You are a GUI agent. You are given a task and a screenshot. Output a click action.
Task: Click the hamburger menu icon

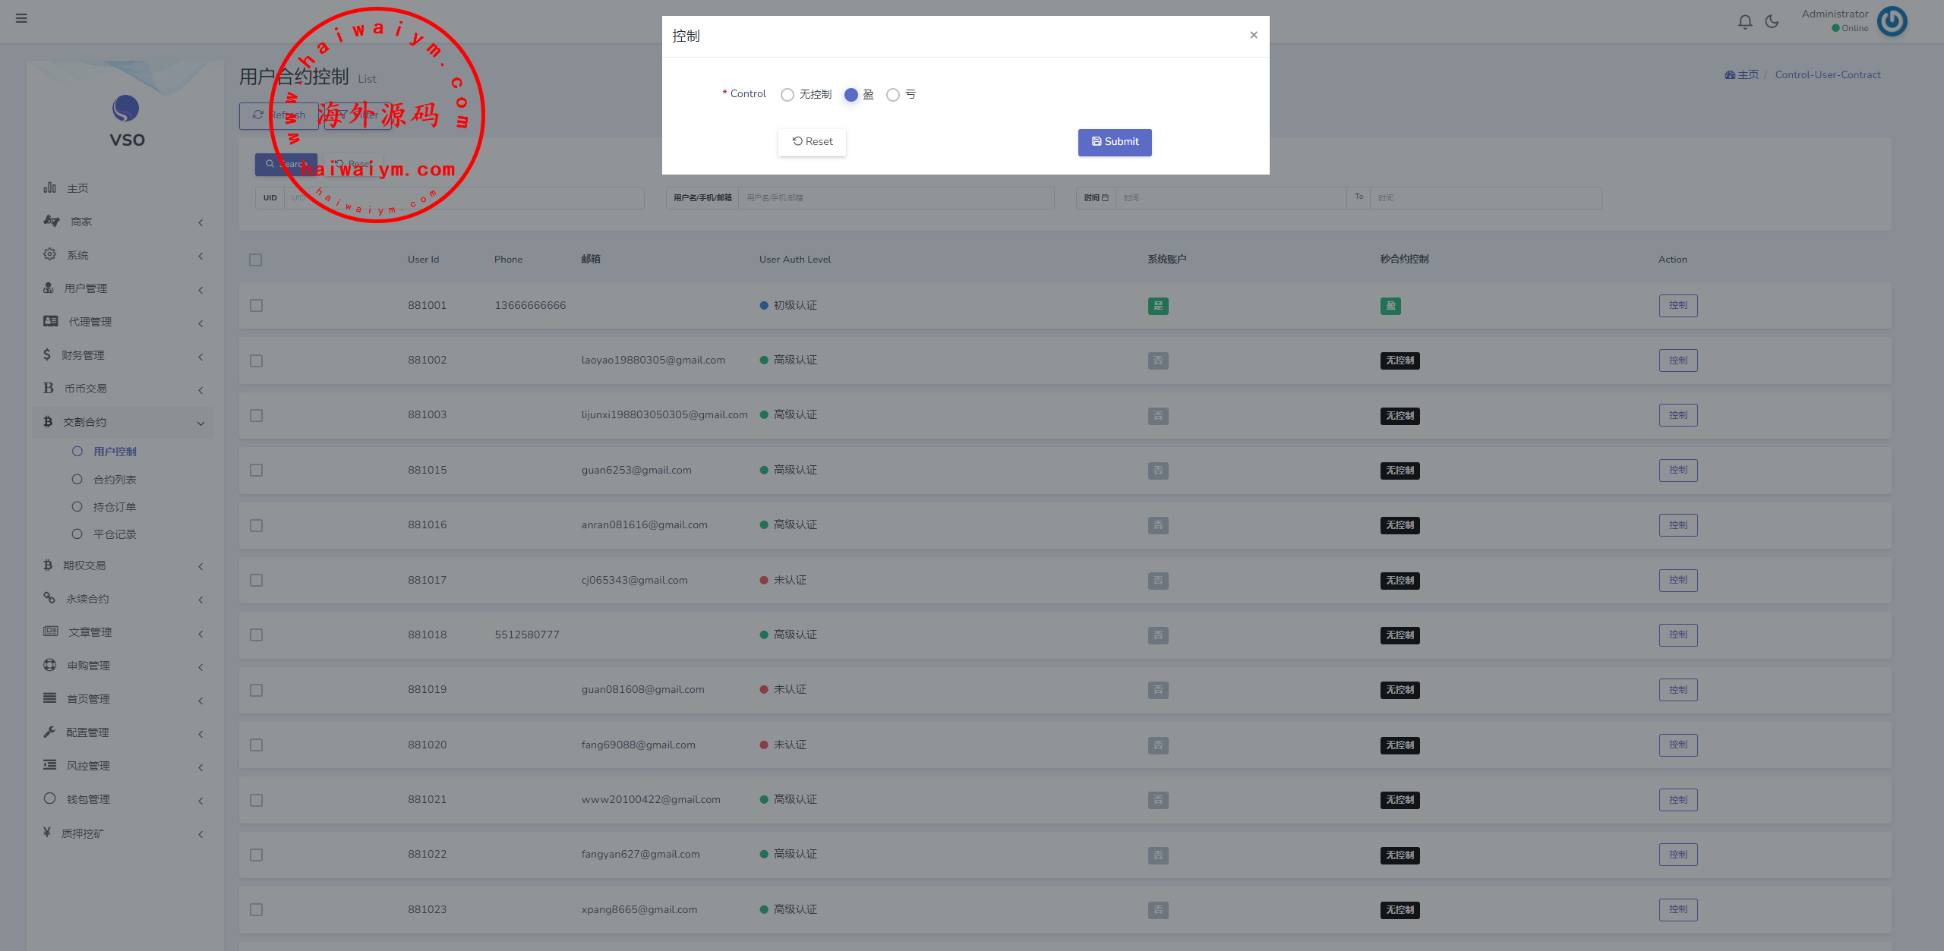(21, 18)
